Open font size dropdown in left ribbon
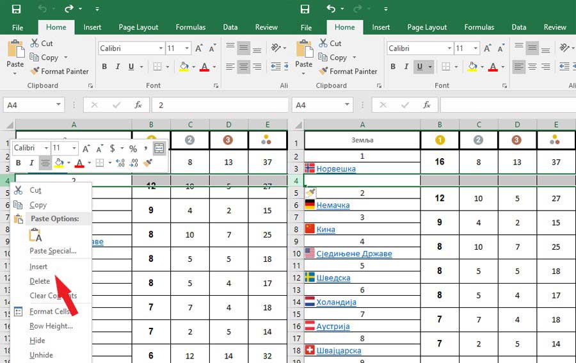Image resolution: width=576 pixels, height=363 pixels. (x=187, y=48)
